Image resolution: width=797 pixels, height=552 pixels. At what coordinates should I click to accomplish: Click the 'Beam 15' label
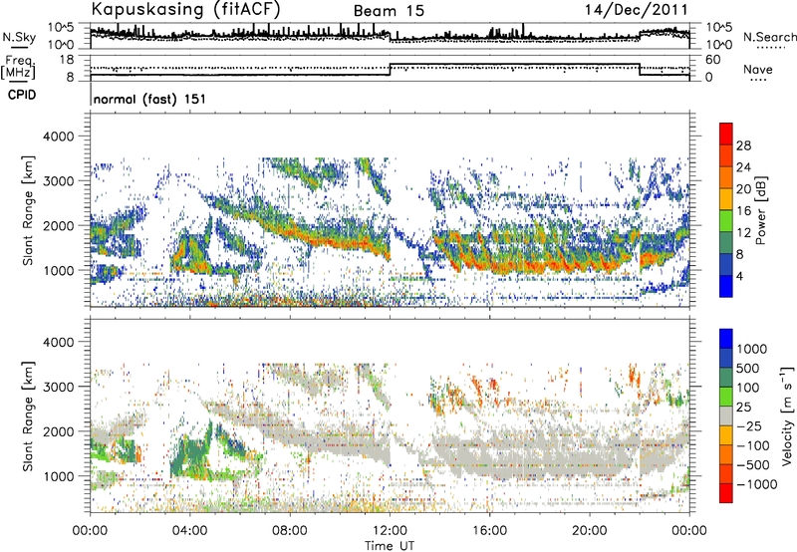[x=389, y=11]
